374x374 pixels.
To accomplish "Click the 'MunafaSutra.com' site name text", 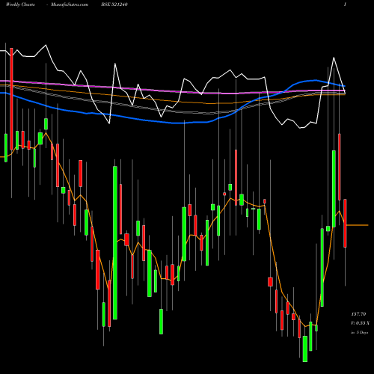I will (x=70, y=4).
